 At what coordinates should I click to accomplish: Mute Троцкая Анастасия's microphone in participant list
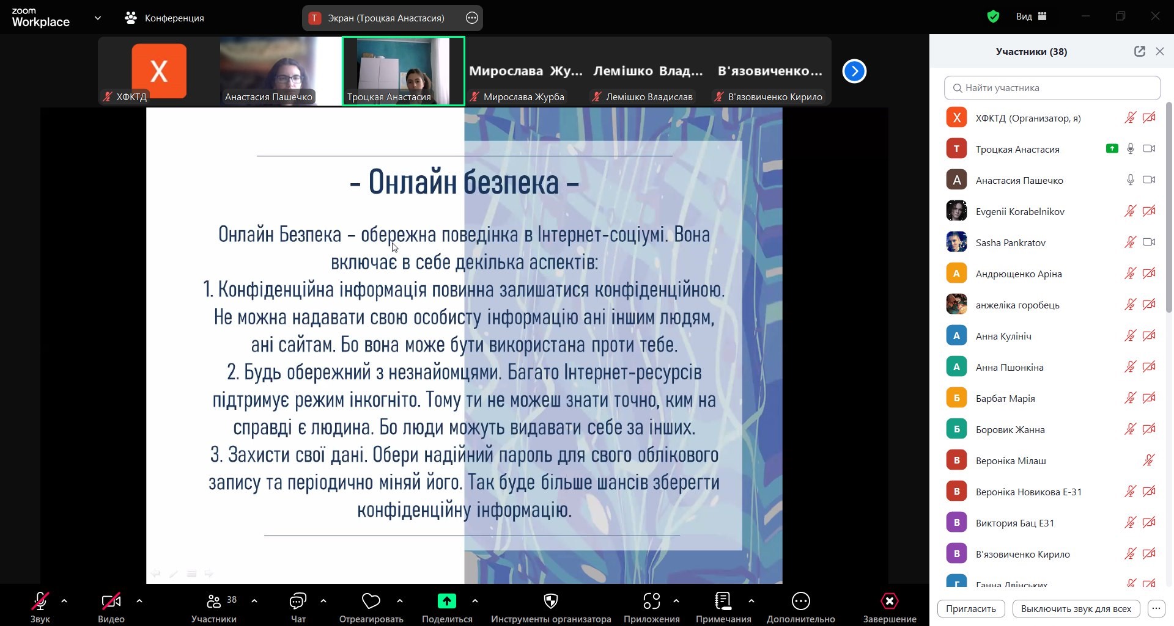(1130, 148)
